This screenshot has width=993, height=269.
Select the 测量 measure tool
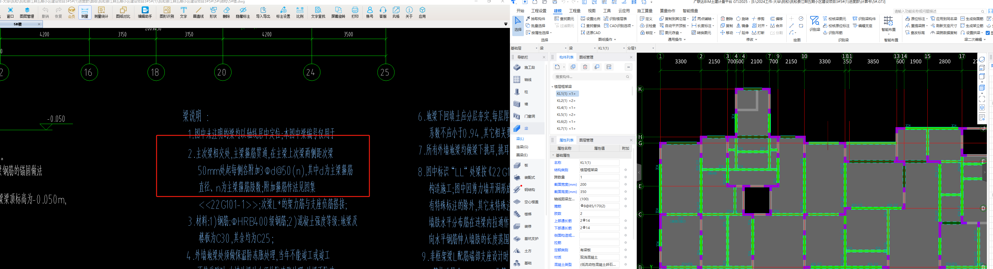coord(85,12)
